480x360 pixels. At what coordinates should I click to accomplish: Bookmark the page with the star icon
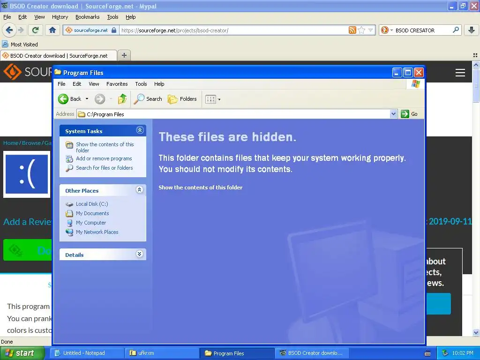tap(361, 30)
